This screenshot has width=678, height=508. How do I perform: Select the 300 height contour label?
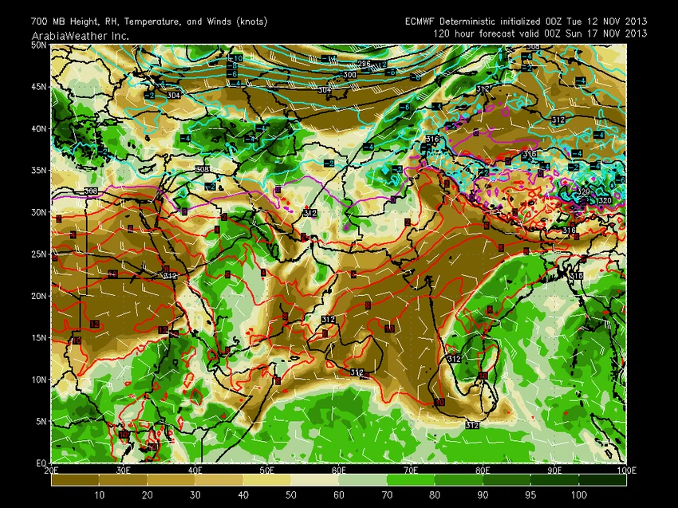click(x=349, y=75)
